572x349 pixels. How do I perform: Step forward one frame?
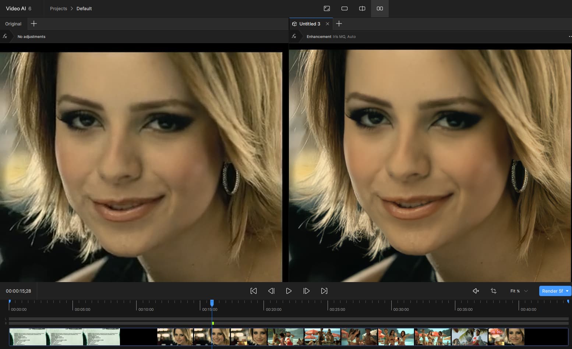tap(306, 291)
